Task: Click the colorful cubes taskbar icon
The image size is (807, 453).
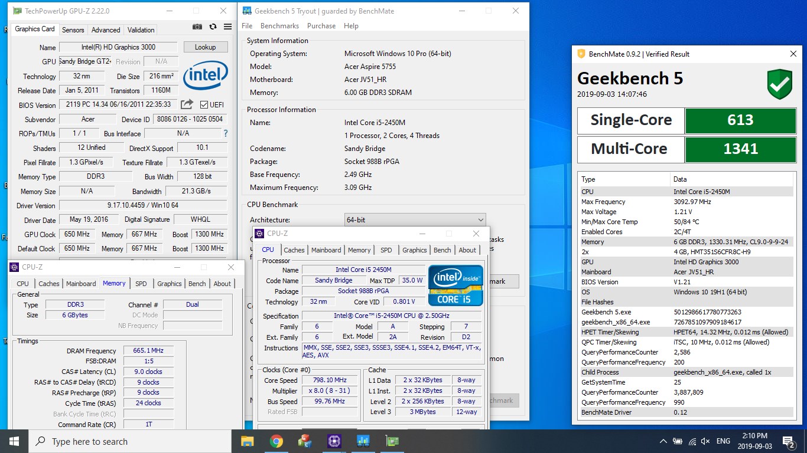Action: pos(305,441)
